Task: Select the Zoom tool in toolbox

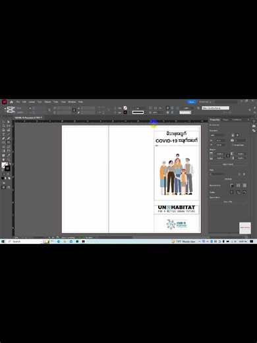Action: [9, 160]
